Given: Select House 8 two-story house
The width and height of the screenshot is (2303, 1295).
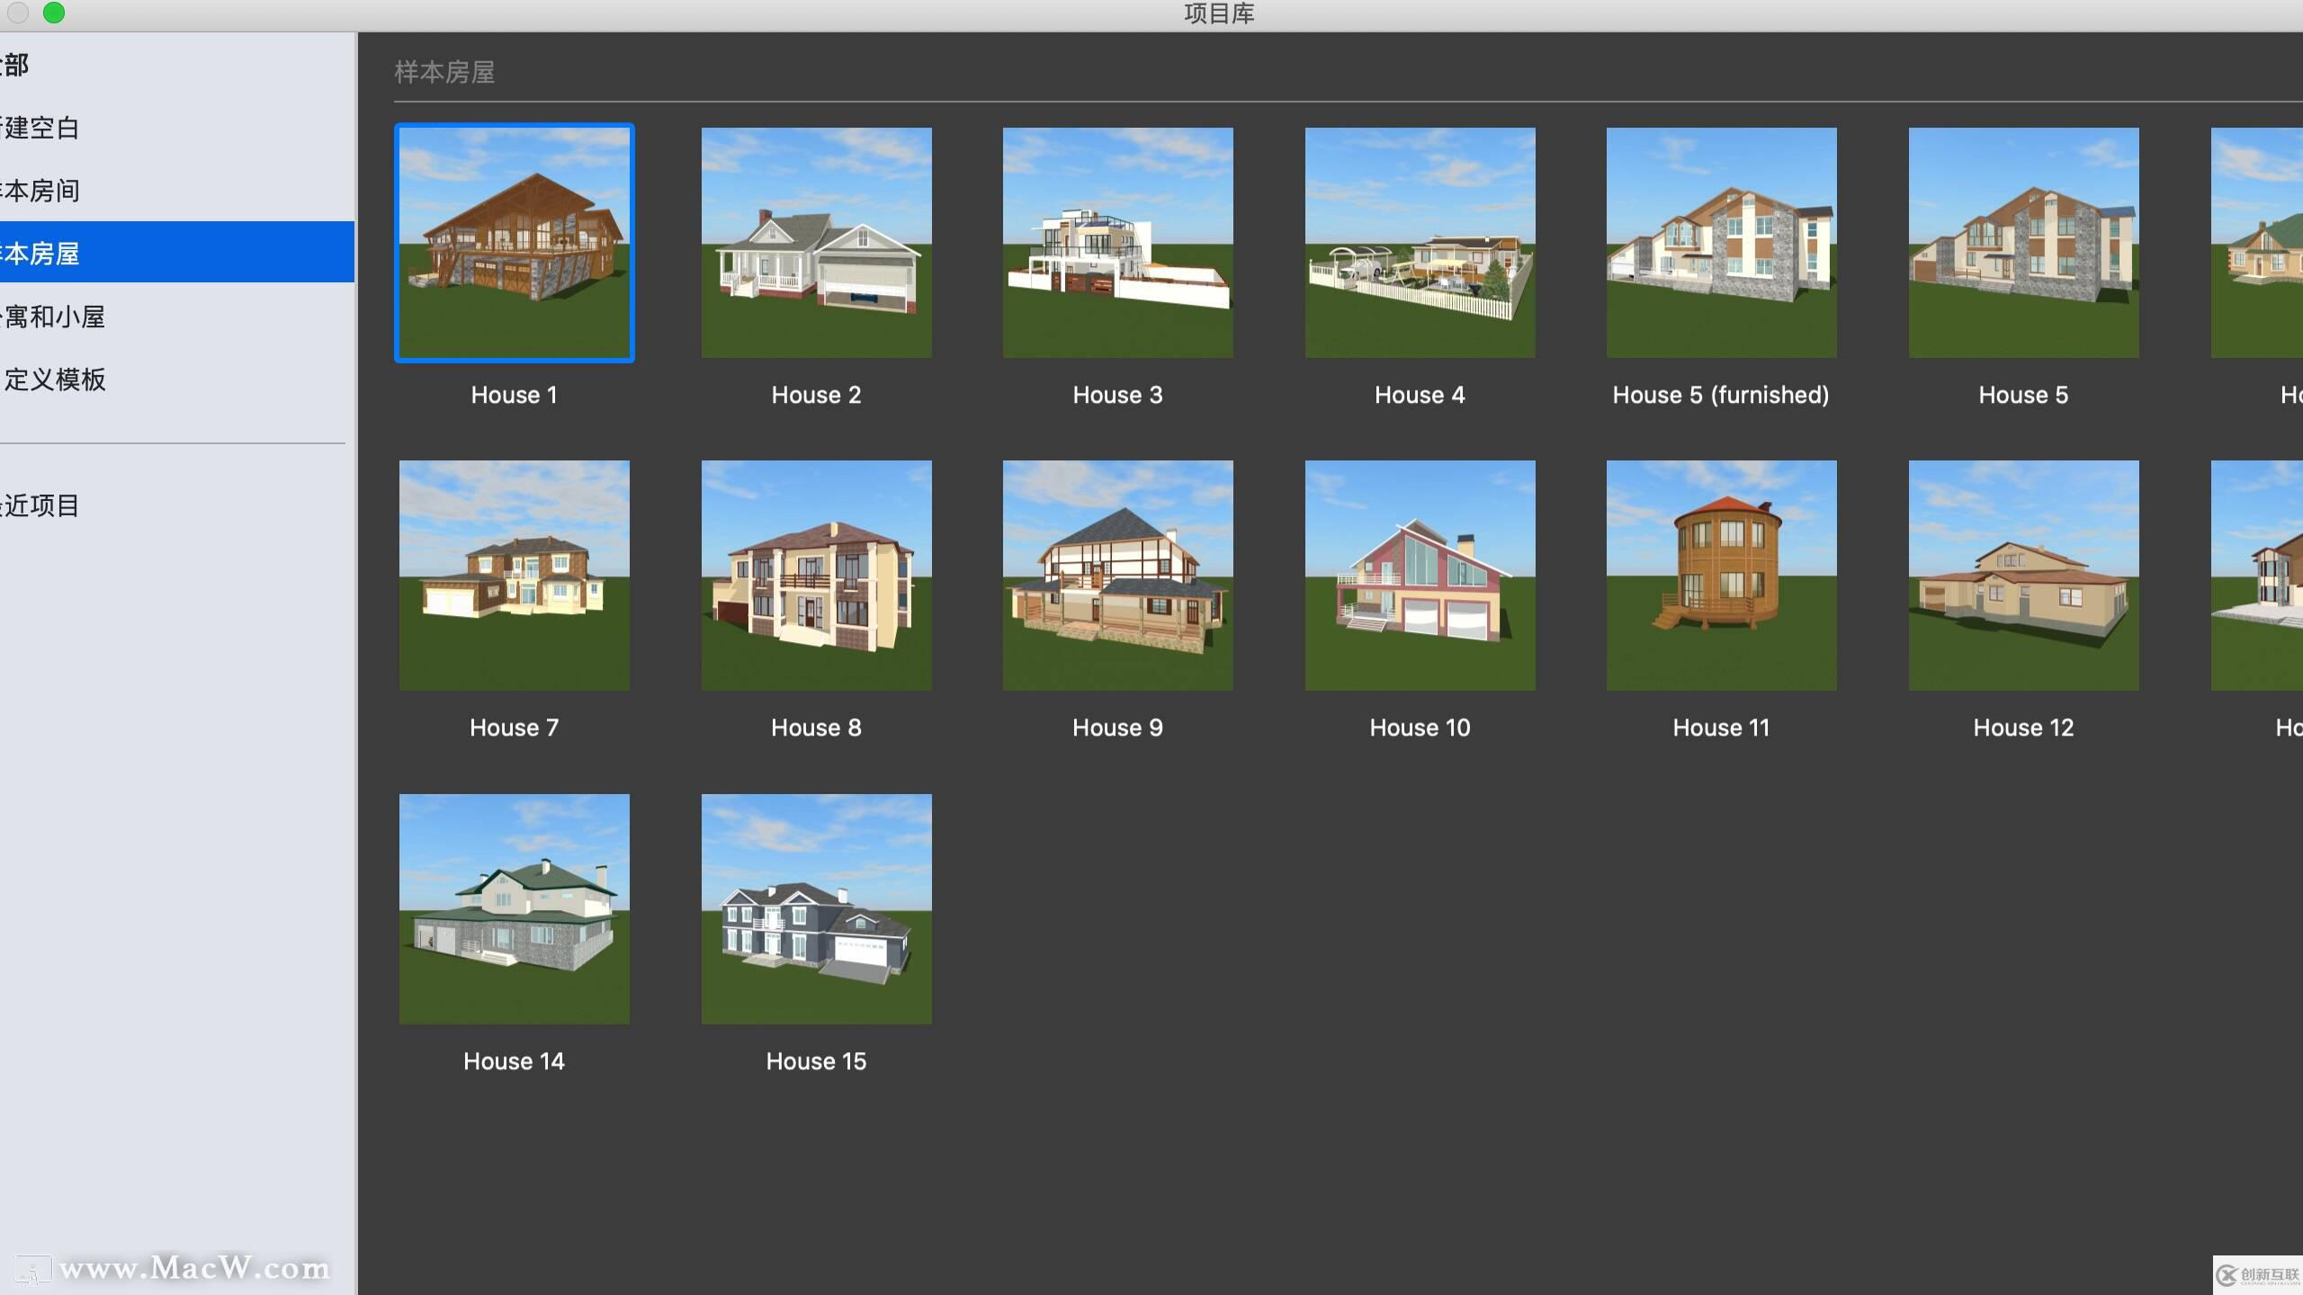Looking at the screenshot, I should tap(816, 575).
